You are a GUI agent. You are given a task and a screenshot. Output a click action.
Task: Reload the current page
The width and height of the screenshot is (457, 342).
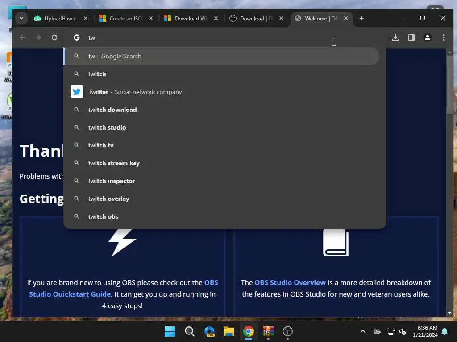[x=54, y=37]
